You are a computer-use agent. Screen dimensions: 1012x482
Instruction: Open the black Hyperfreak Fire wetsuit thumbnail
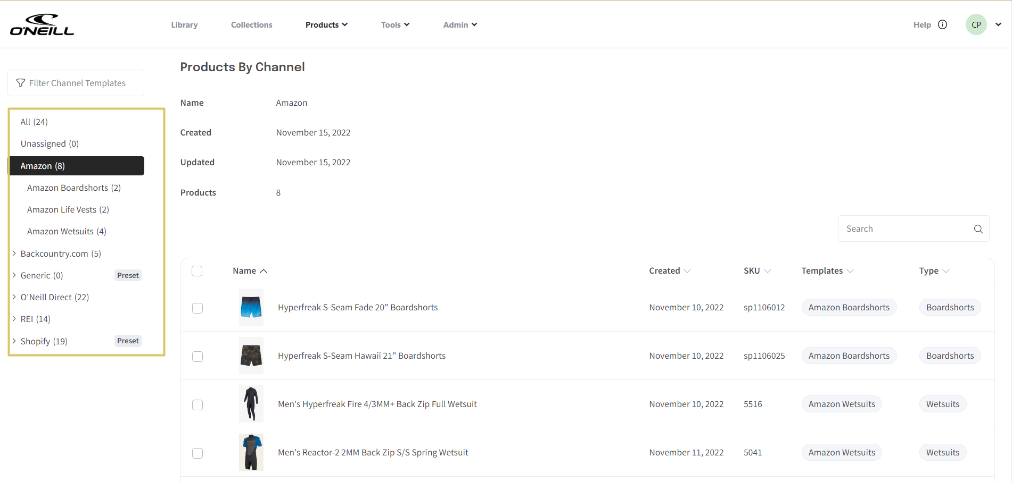251,404
